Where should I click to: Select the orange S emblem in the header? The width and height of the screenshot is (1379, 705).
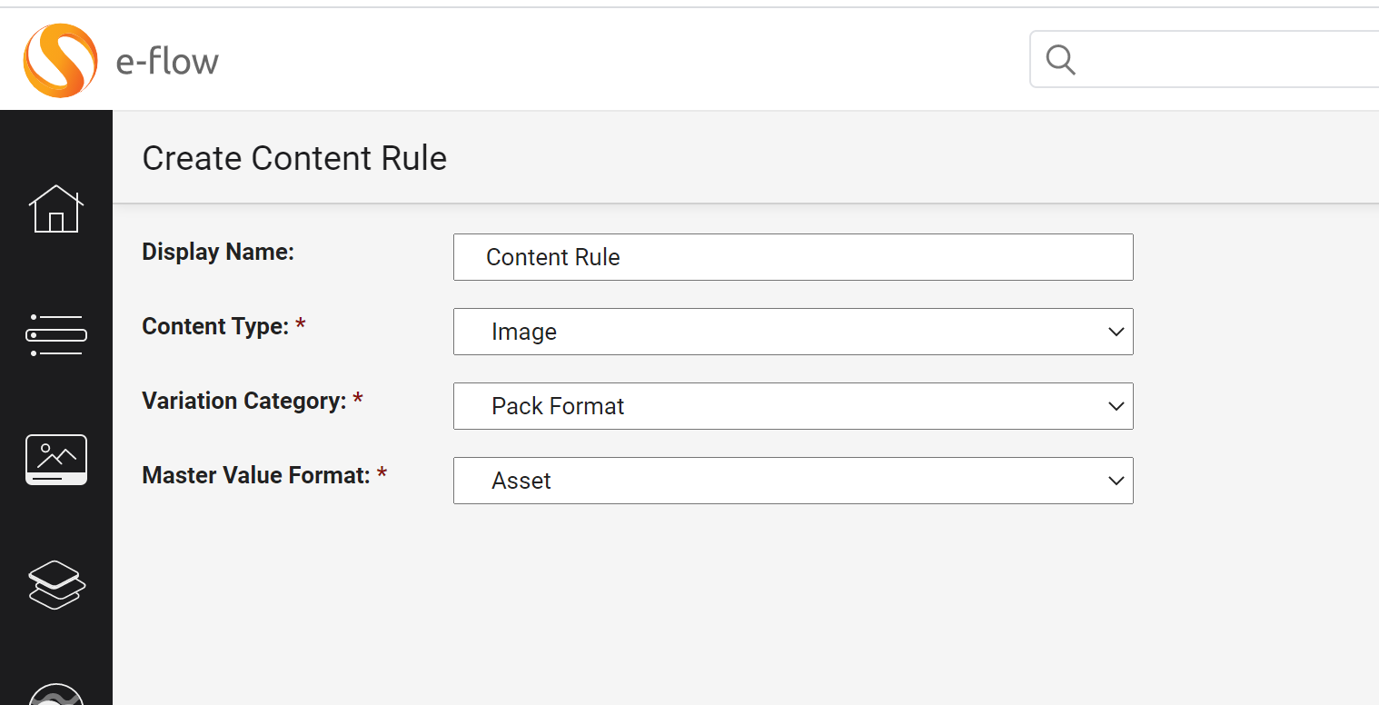(60, 59)
